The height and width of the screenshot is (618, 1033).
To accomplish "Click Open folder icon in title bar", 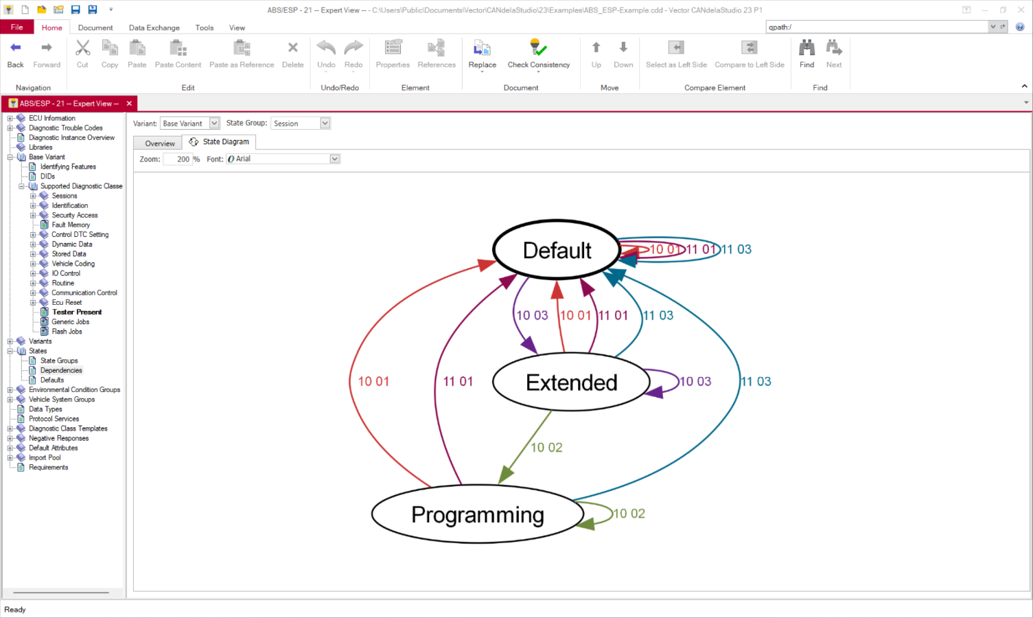I will click(42, 10).
